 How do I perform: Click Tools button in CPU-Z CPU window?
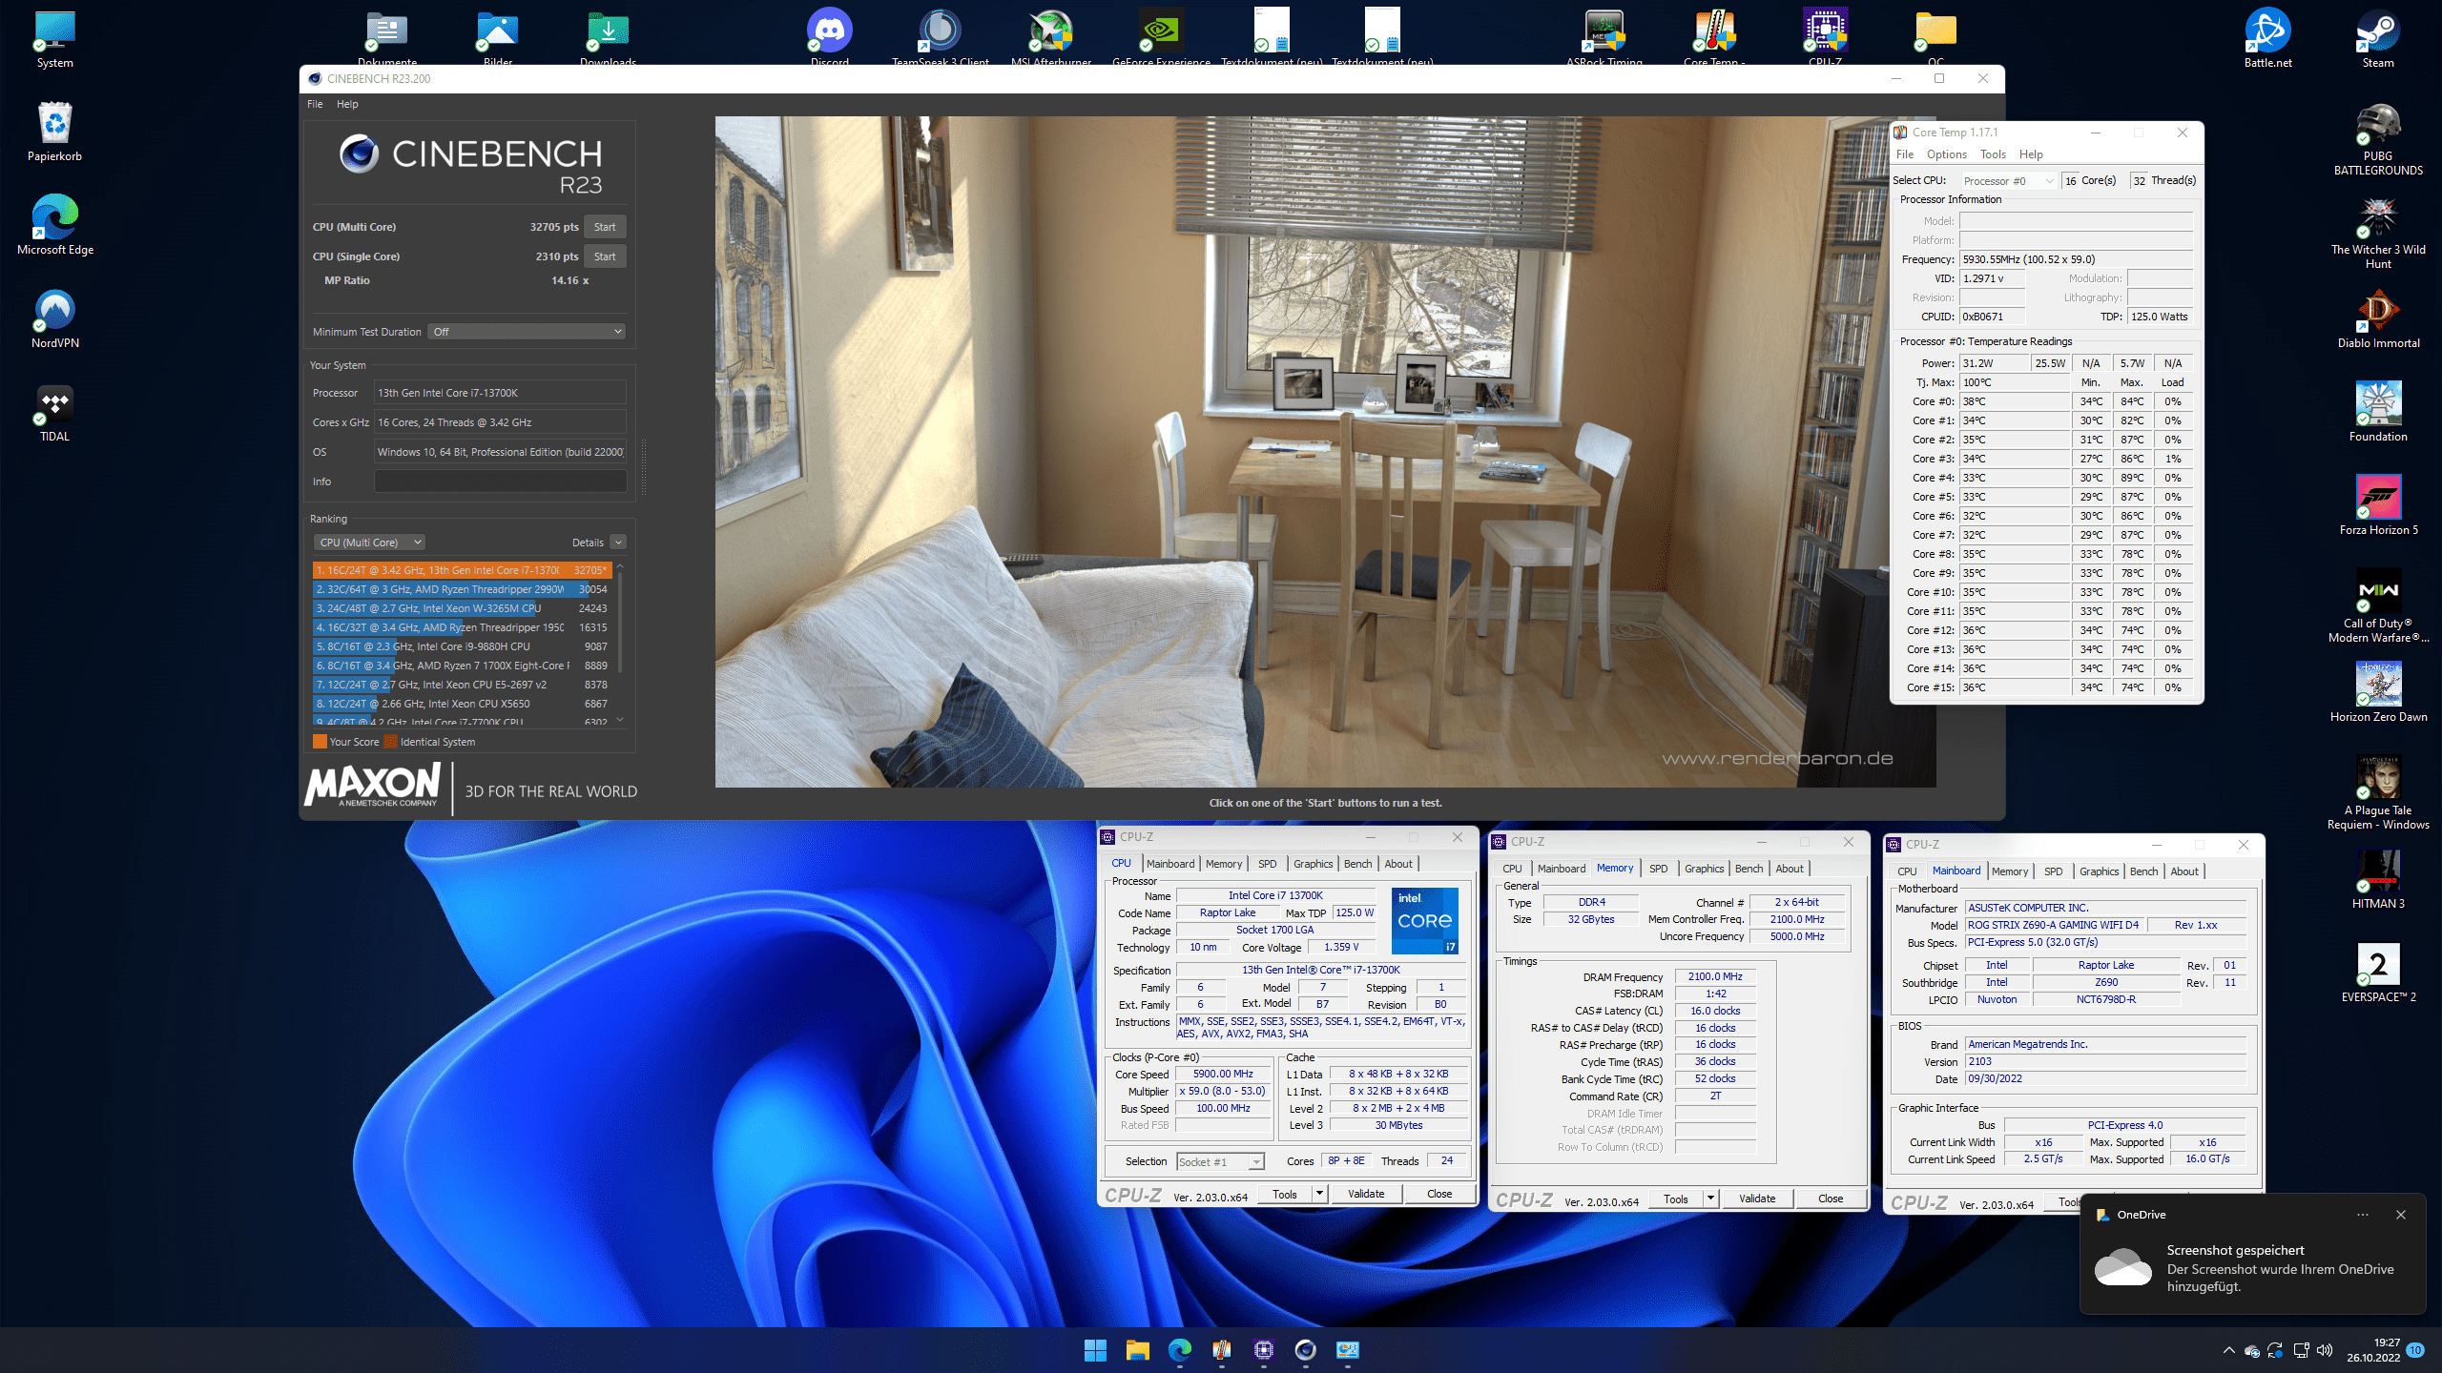pyautogui.click(x=1285, y=1194)
